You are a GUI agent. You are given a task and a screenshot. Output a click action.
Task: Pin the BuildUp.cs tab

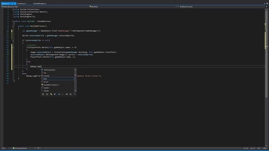coord(12,3)
